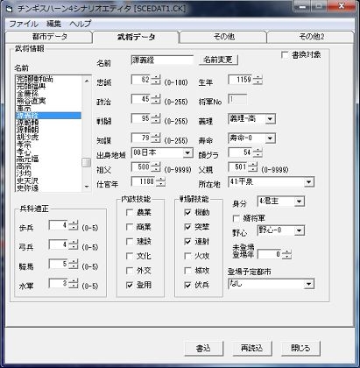Open the 義理 dropdown showing 義理-高
Screen dimensions: 360x368
(x=270, y=119)
